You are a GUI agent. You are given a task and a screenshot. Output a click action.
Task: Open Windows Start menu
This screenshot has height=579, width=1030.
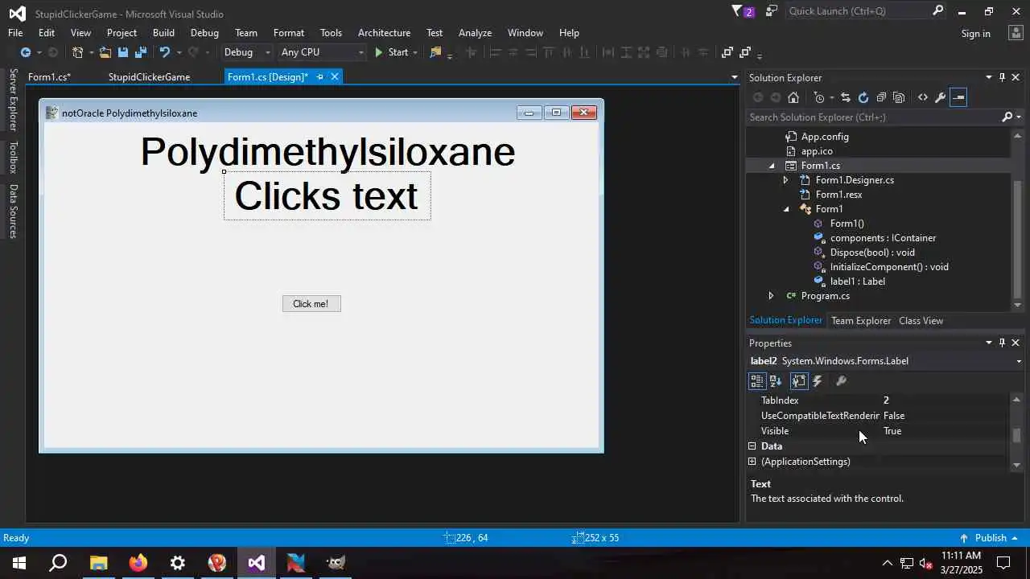(19, 563)
